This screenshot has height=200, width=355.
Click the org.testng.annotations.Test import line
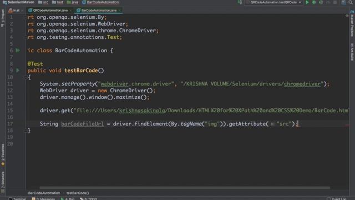click(75, 37)
